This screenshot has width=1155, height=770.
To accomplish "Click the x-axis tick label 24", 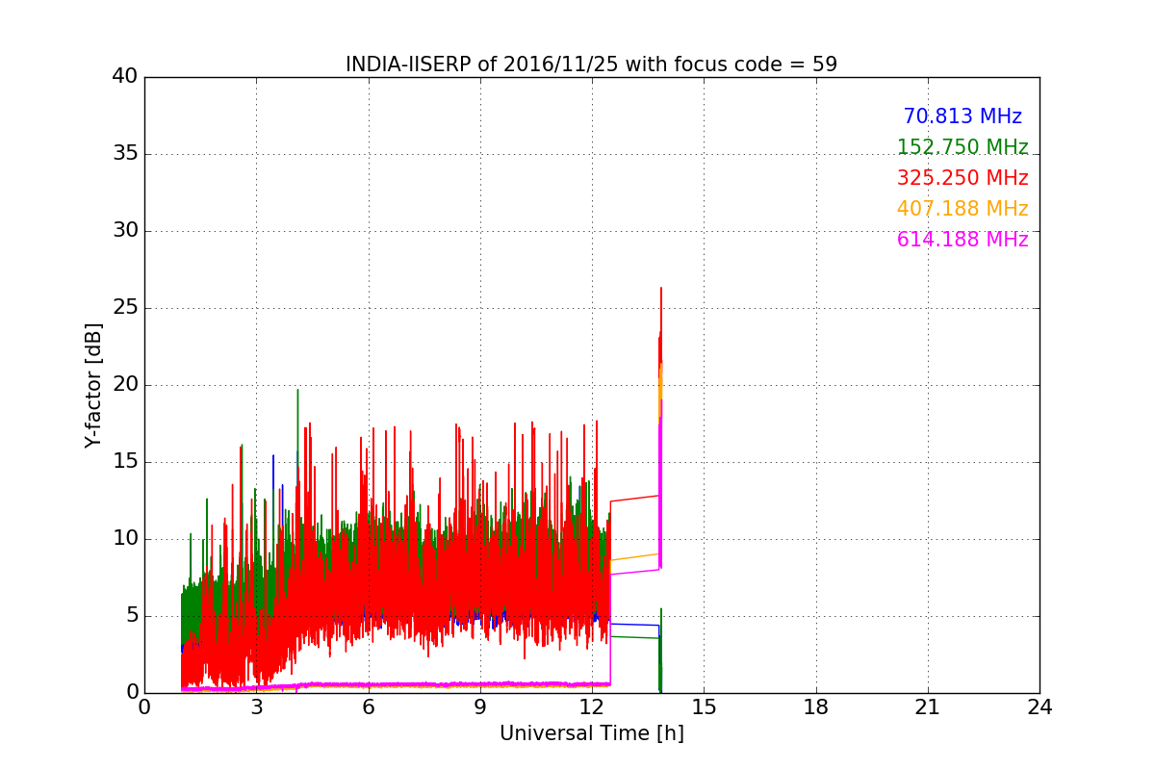I will [1039, 706].
